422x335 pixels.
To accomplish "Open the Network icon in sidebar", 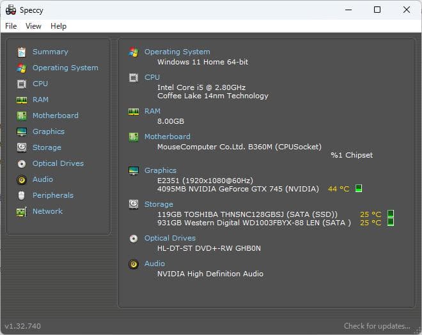I will [22, 211].
